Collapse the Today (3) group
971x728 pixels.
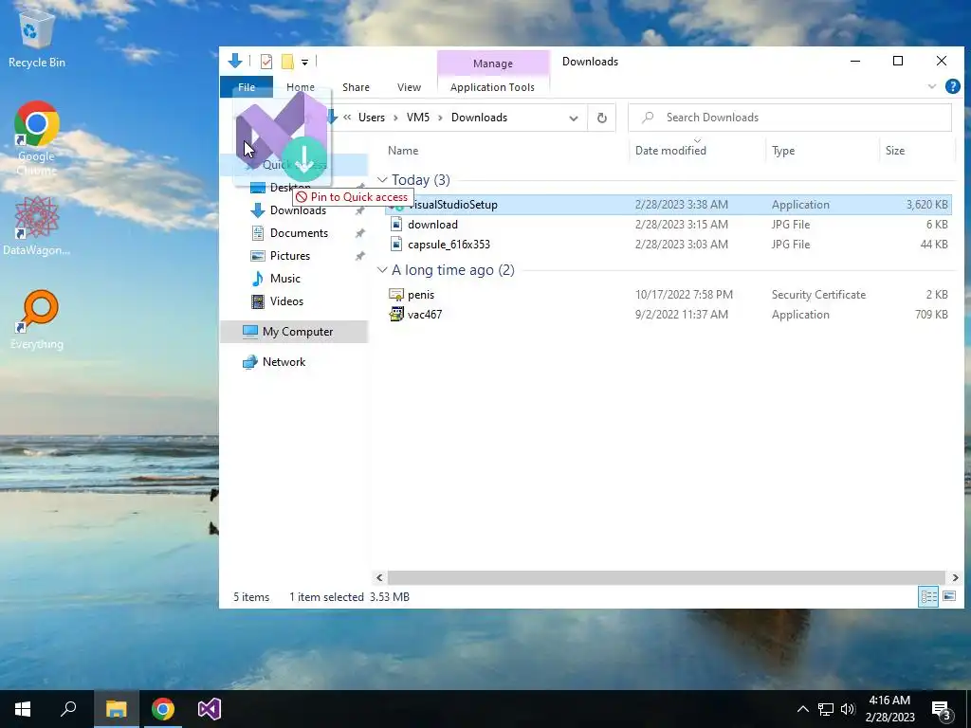[382, 180]
